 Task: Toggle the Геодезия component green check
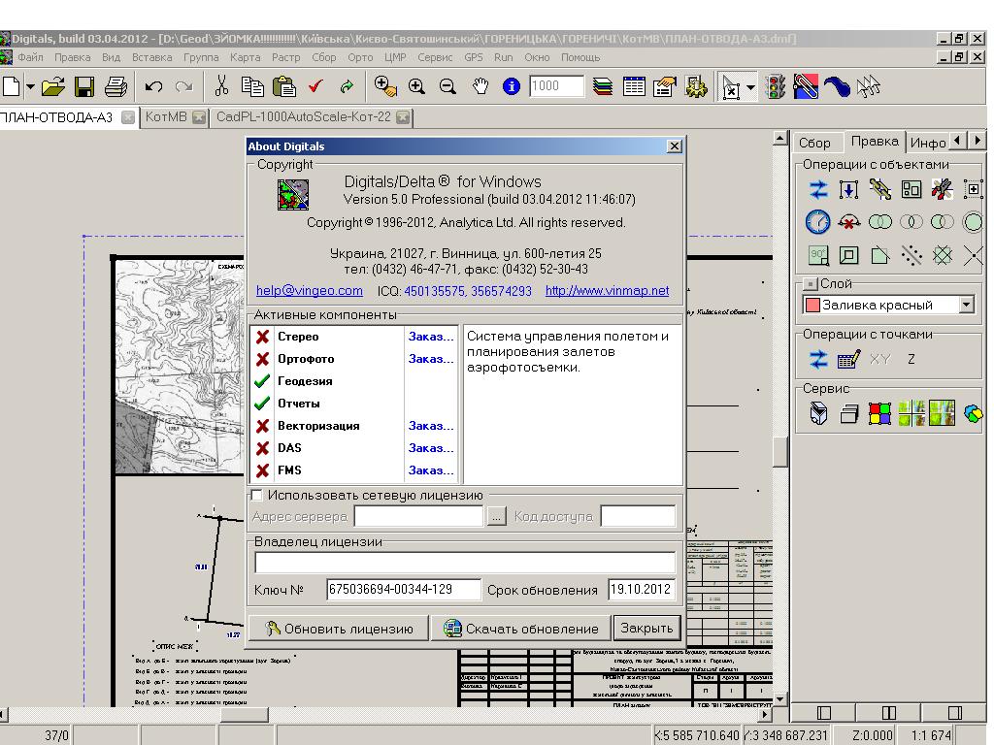[262, 381]
